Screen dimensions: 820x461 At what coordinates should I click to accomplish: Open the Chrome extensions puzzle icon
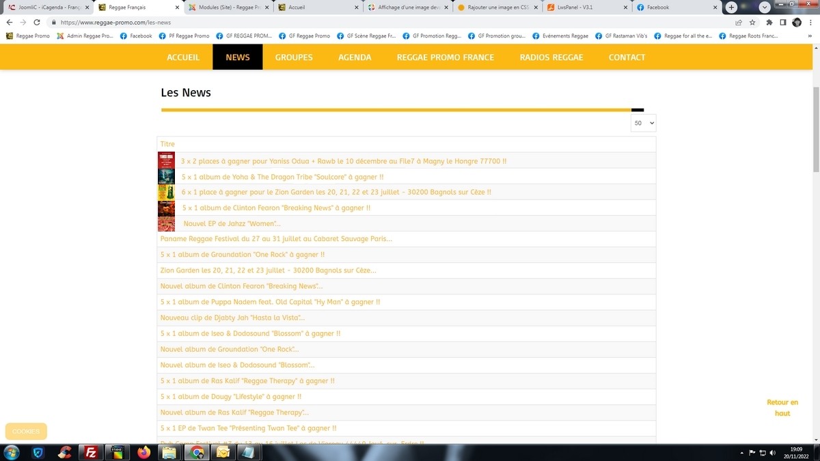click(x=769, y=22)
